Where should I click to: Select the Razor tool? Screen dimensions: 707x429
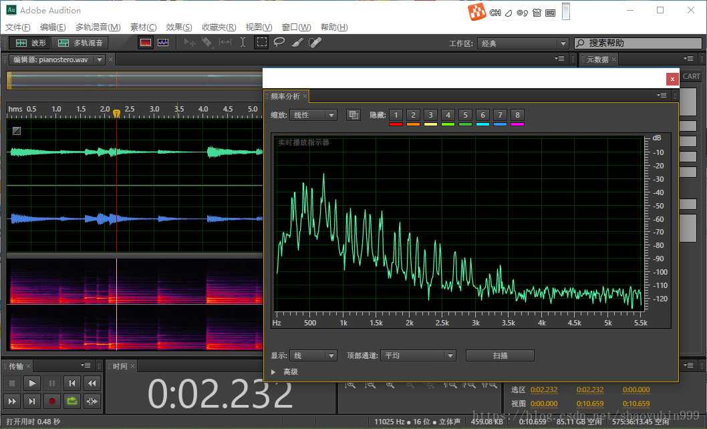206,42
